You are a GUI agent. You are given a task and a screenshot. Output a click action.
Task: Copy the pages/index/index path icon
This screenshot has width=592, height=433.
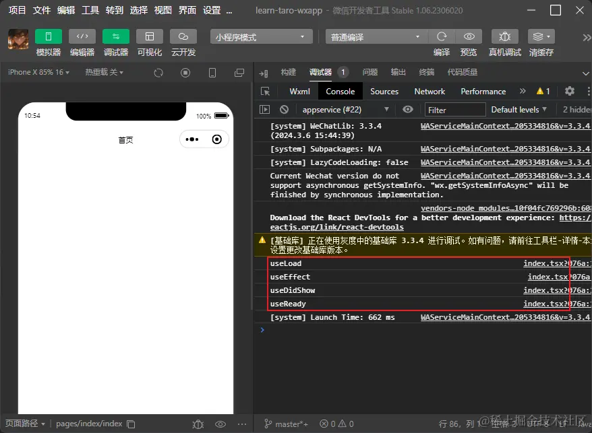[x=131, y=424]
